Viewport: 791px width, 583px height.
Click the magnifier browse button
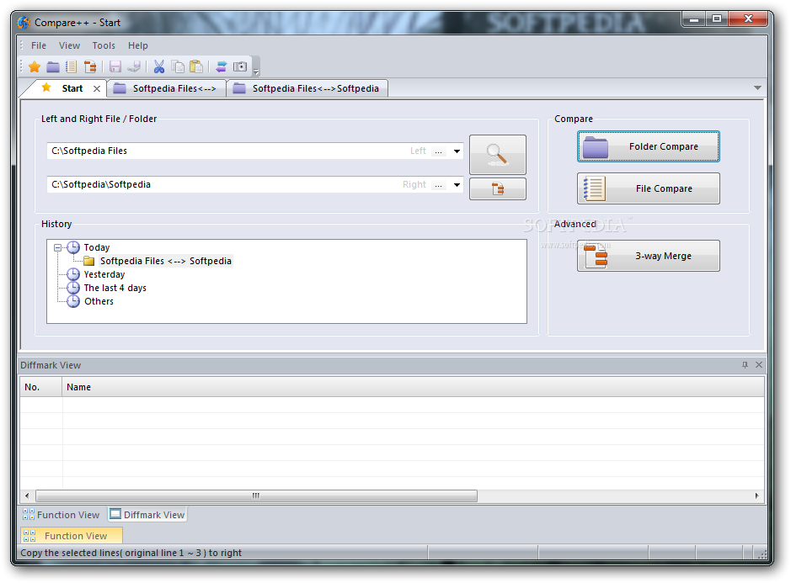[497, 154]
